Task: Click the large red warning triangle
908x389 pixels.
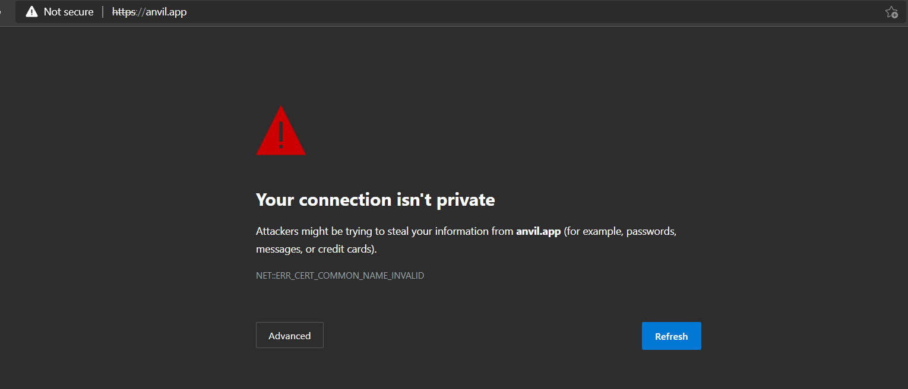Action: (281, 130)
